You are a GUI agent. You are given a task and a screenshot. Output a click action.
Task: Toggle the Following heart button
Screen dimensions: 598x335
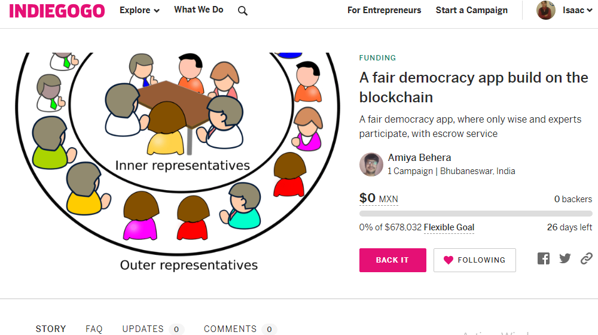[474, 260]
